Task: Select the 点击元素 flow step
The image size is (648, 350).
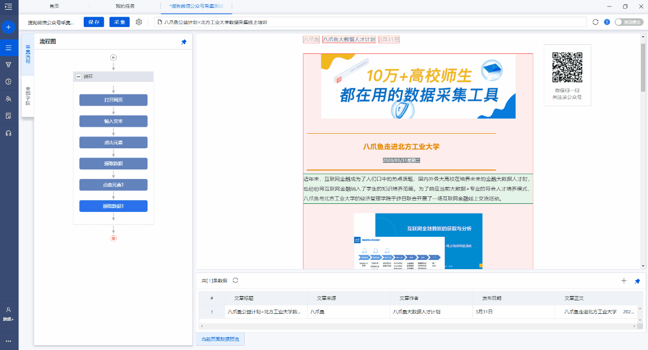Action: point(113,142)
